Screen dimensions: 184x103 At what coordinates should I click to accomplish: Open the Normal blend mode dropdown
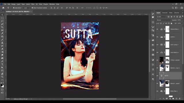[164, 20]
